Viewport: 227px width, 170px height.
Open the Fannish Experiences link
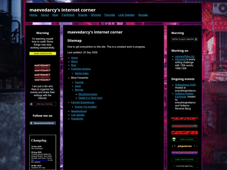[82, 102]
